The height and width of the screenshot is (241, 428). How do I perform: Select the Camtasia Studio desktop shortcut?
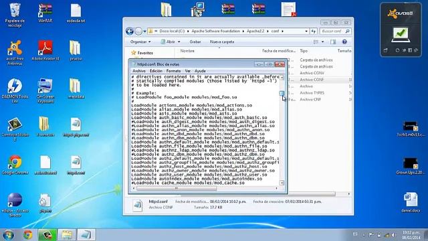(x=15, y=129)
